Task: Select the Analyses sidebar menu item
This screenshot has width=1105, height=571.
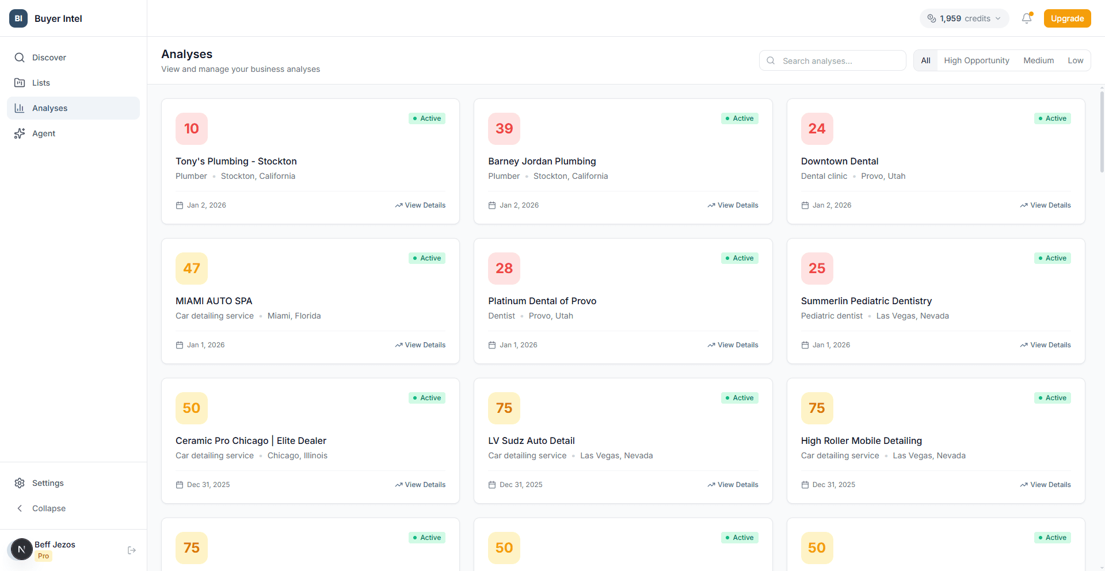Action: [x=50, y=108]
